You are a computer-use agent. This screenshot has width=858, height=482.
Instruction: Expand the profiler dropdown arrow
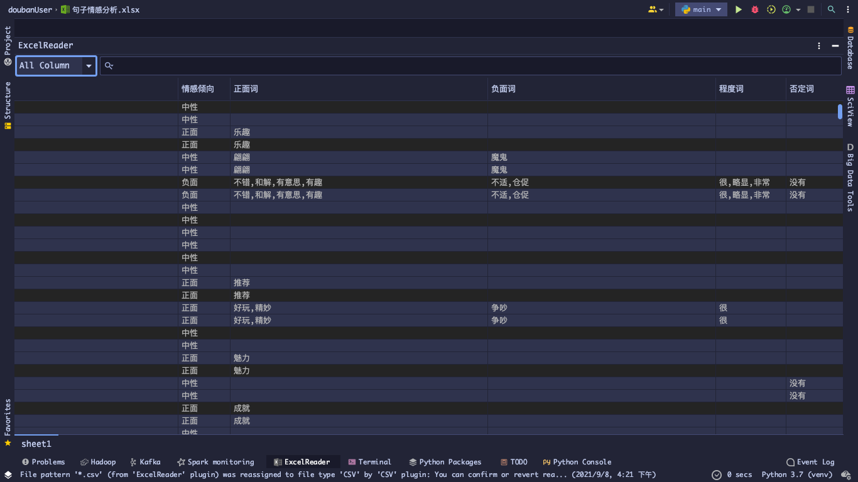point(798,9)
